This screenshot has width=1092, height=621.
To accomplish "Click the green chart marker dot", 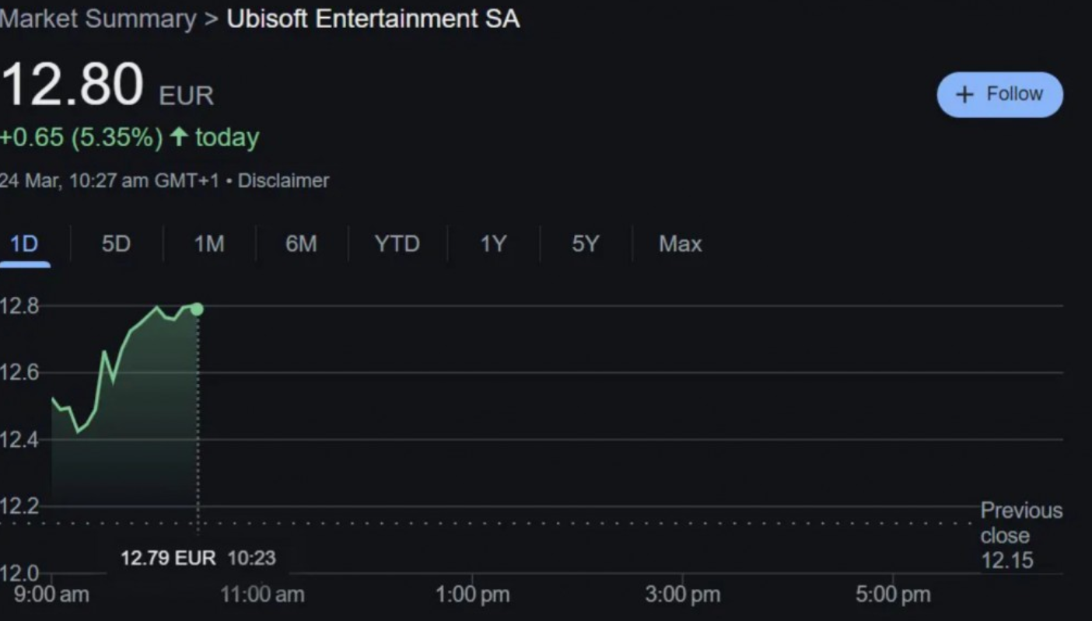I will coord(197,309).
